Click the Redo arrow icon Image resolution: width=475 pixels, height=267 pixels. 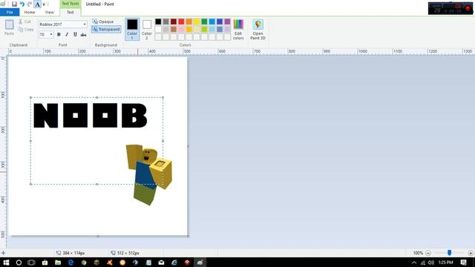tap(30, 4)
